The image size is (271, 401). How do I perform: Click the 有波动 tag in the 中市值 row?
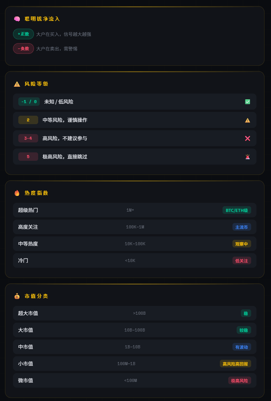242,347
